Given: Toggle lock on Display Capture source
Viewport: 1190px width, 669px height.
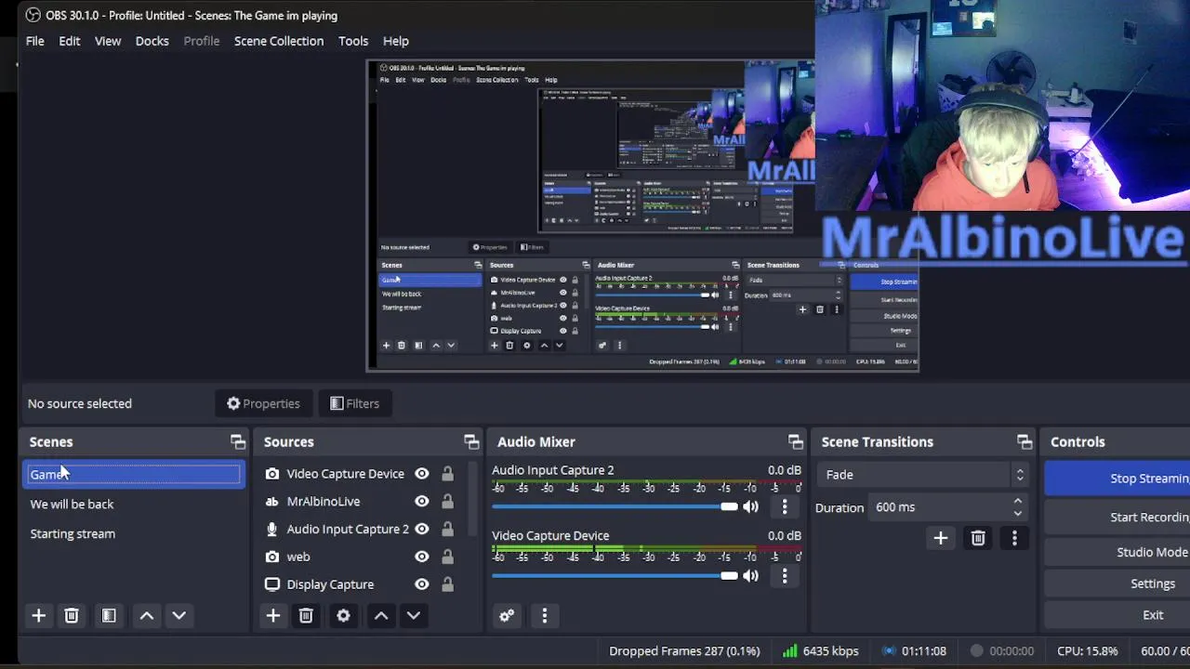Looking at the screenshot, I should pos(447,584).
